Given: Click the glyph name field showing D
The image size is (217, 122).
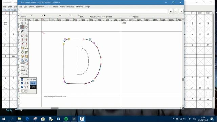Looking at the screenshot, I should 93,12.
